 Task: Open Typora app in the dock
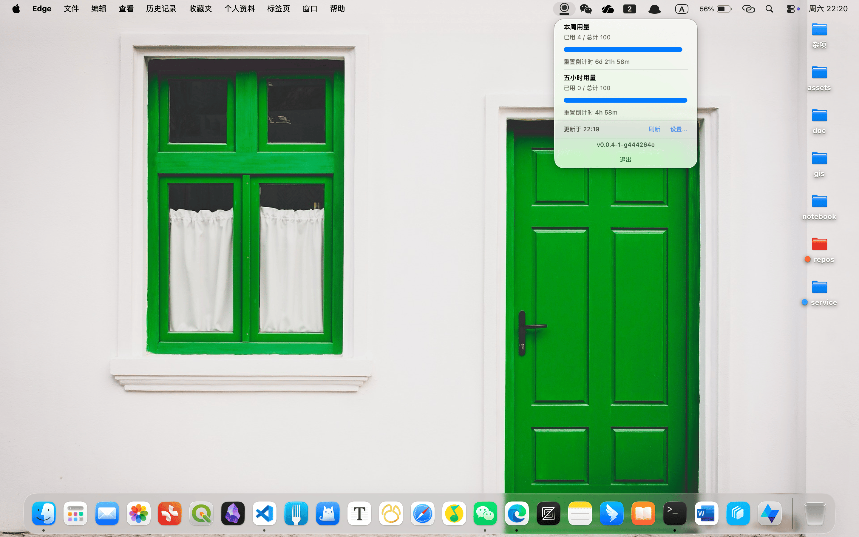click(x=359, y=513)
